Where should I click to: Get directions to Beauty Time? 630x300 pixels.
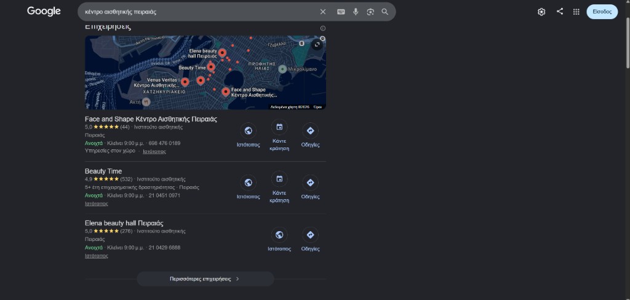[x=310, y=183]
